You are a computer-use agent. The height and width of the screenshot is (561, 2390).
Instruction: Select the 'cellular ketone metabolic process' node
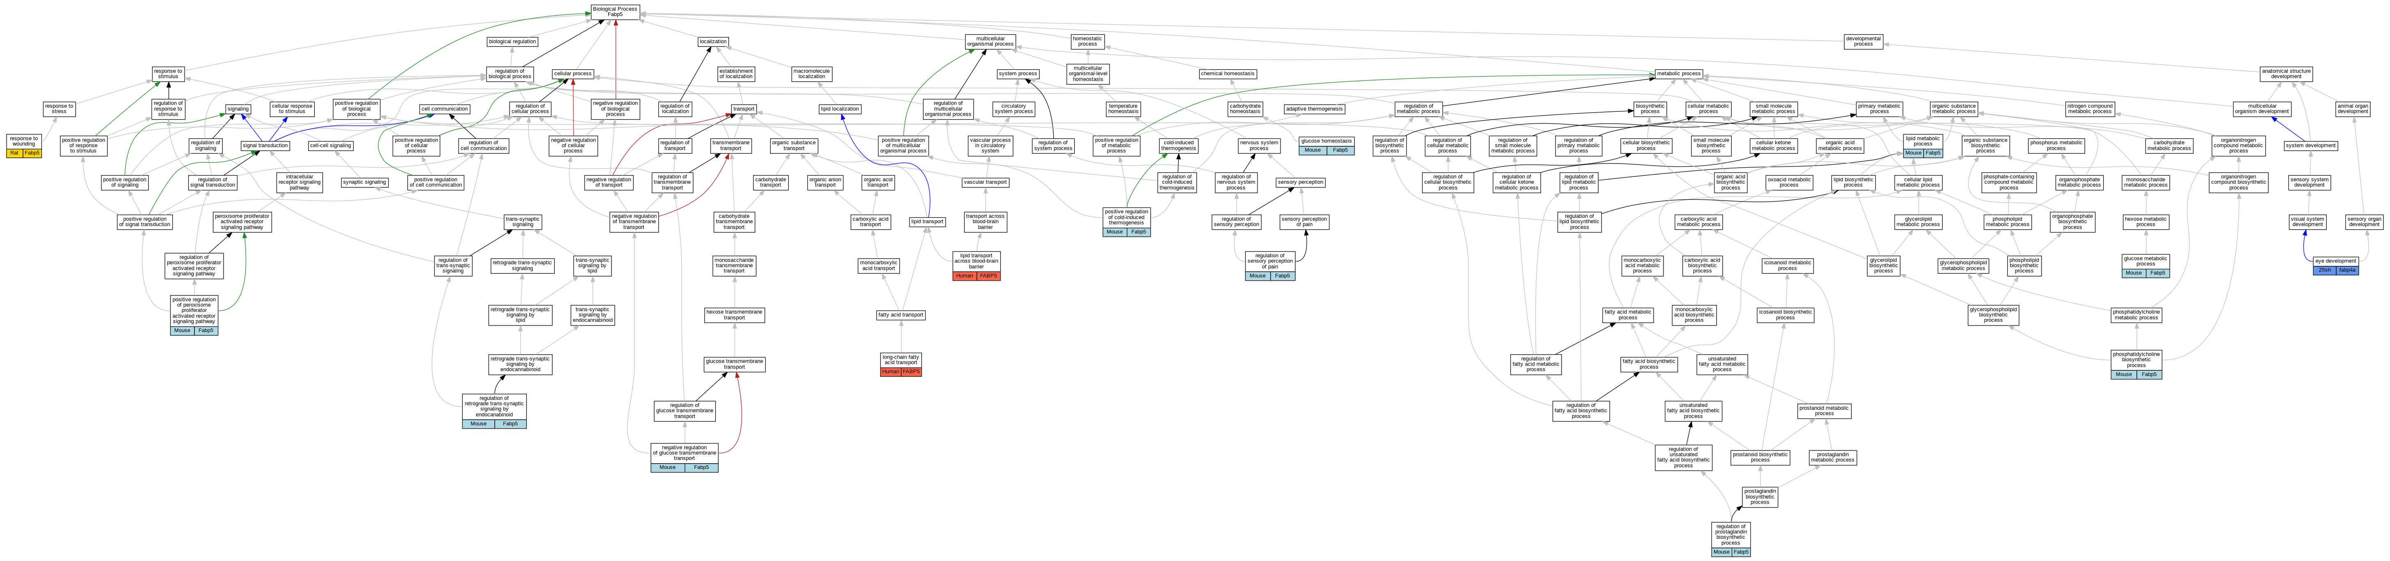(1773, 145)
